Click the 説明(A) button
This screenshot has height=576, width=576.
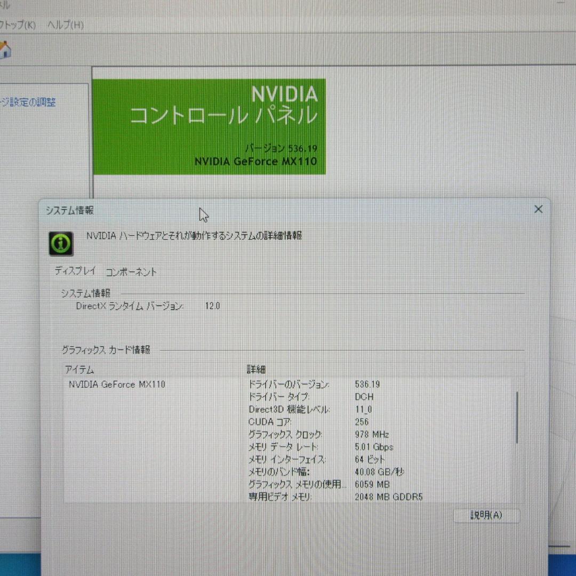point(486,515)
